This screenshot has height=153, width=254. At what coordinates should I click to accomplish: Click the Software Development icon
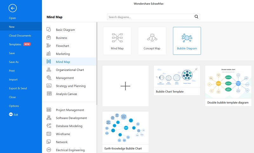(49, 118)
